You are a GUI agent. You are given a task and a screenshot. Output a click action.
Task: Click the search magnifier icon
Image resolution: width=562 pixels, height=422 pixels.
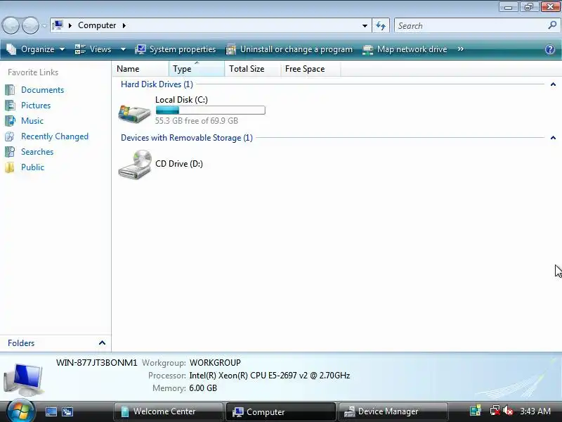coord(552,25)
